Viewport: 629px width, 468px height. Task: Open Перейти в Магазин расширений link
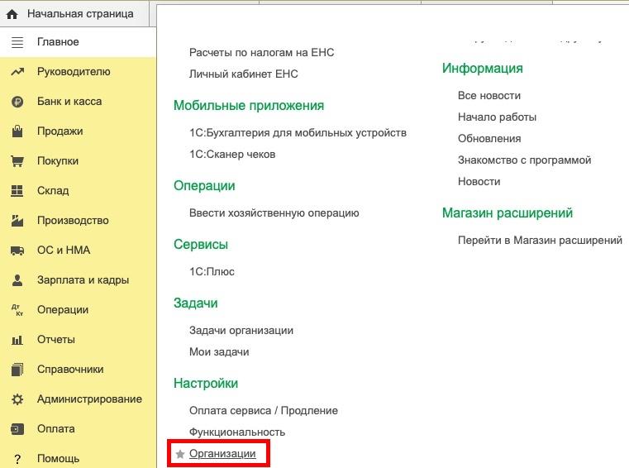(x=539, y=241)
